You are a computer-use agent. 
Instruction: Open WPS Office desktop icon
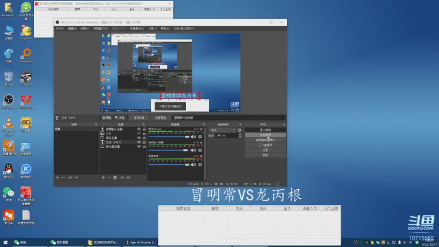26,102
